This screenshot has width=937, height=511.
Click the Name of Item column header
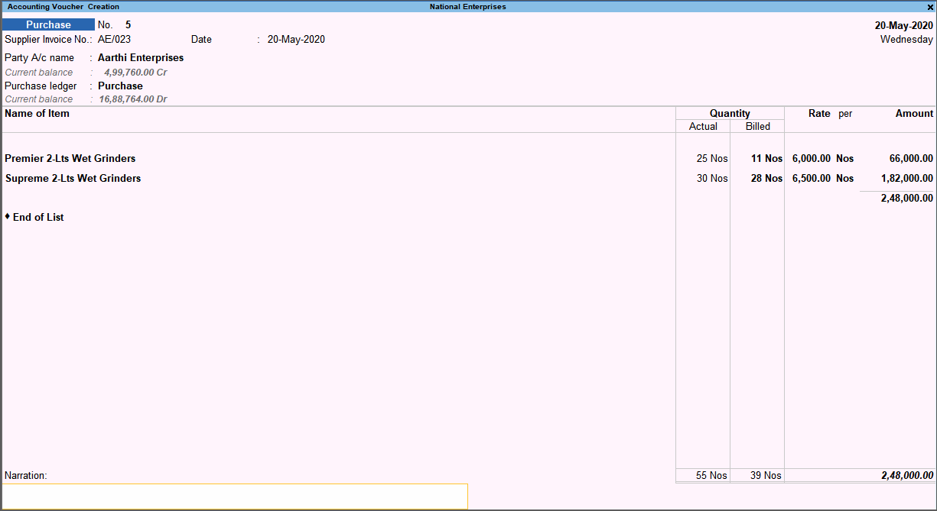tap(36, 113)
